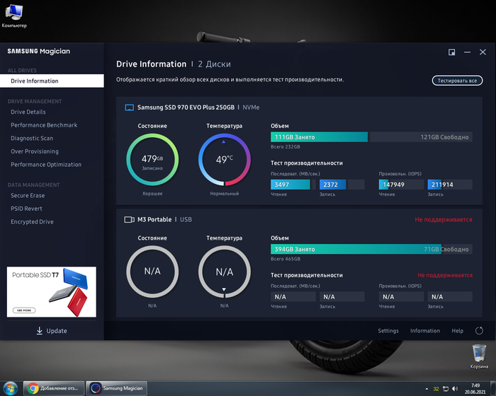The height and width of the screenshot is (396, 496).
Task: Click See More on Portable SSD T7 ad
Action: pyautogui.click(x=24, y=310)
